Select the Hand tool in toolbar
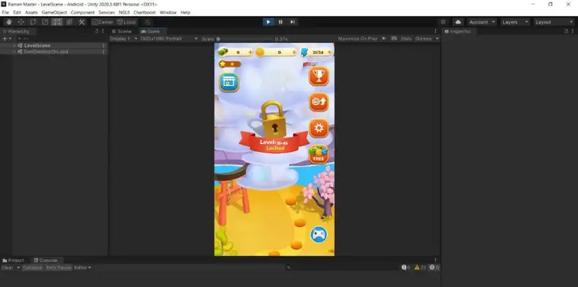The width and height of the screenshot is (578, 287). (x=8, y=22)
